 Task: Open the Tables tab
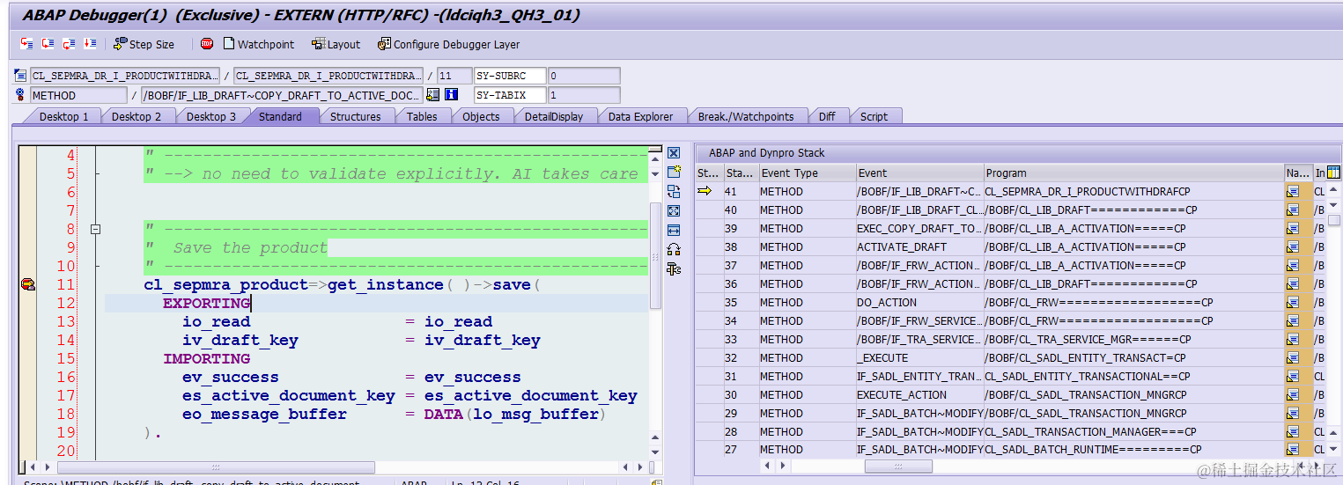tap(422, 116)
